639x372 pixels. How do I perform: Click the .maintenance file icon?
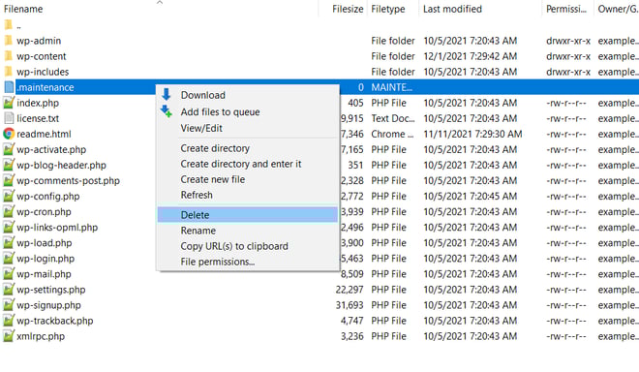coord(9,87)
